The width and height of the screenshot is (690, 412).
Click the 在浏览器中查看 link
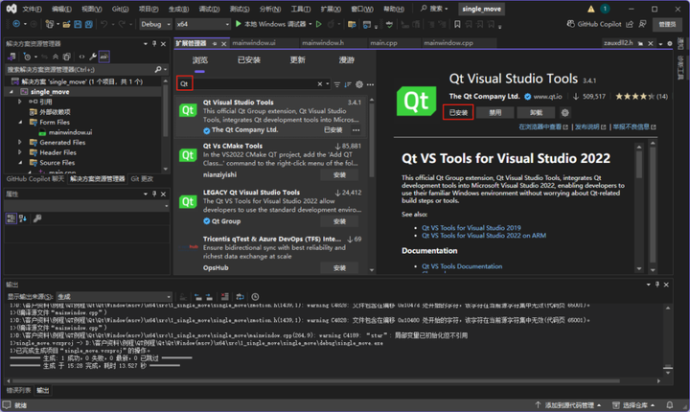pyautogui.click(x=543, y=126)
